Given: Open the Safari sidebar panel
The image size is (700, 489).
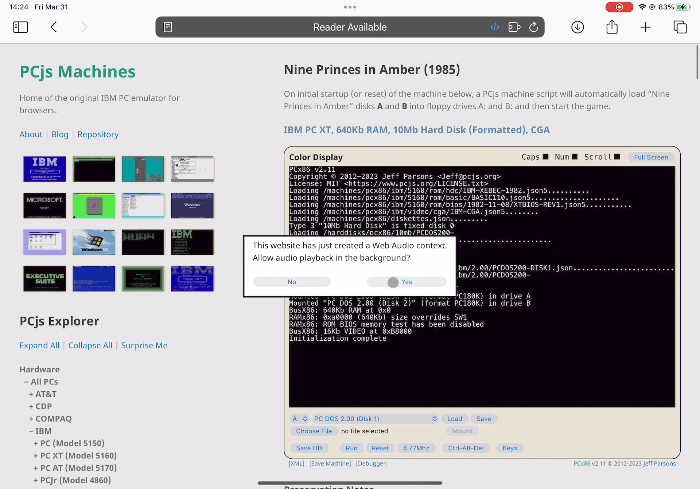Looking at the screenshot, I should tap(20, 27).
